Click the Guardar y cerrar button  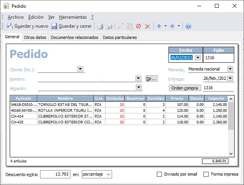72,26
